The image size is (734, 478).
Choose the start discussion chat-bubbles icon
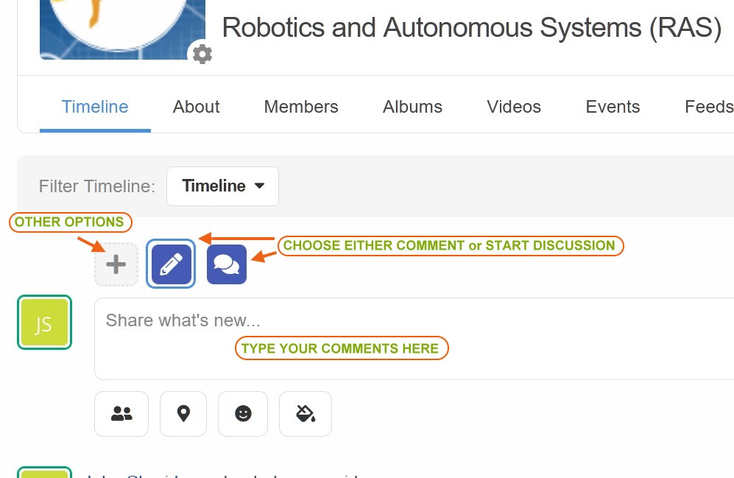pyautogui.click(x=227, y=264)
